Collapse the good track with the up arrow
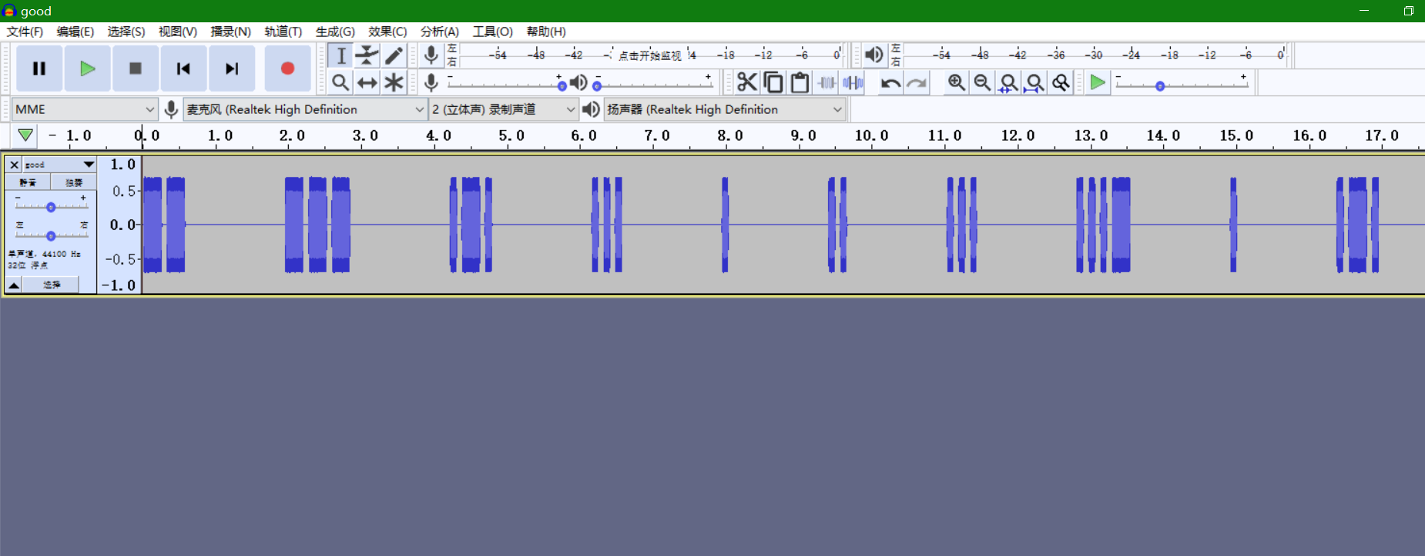 pyautogui.click(x=14, y=285)
